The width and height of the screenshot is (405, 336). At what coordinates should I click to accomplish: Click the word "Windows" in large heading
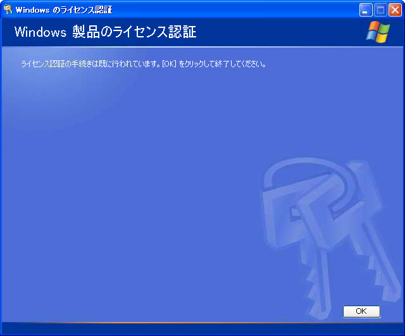coord(40,32)
